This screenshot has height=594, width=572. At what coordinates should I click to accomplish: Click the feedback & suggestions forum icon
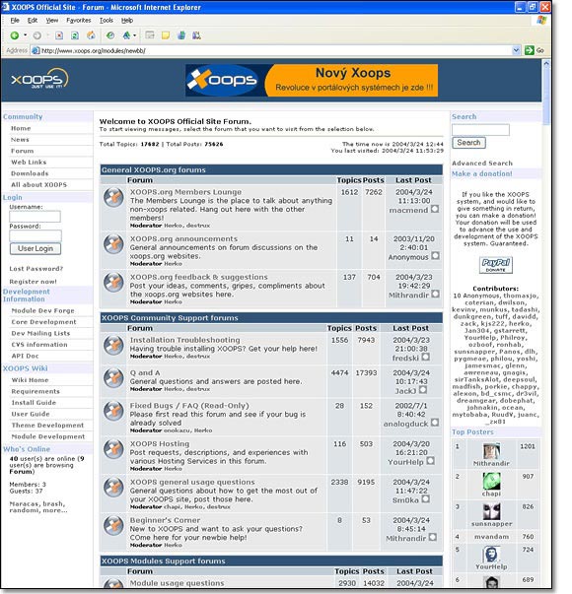[x=113, y=283]
